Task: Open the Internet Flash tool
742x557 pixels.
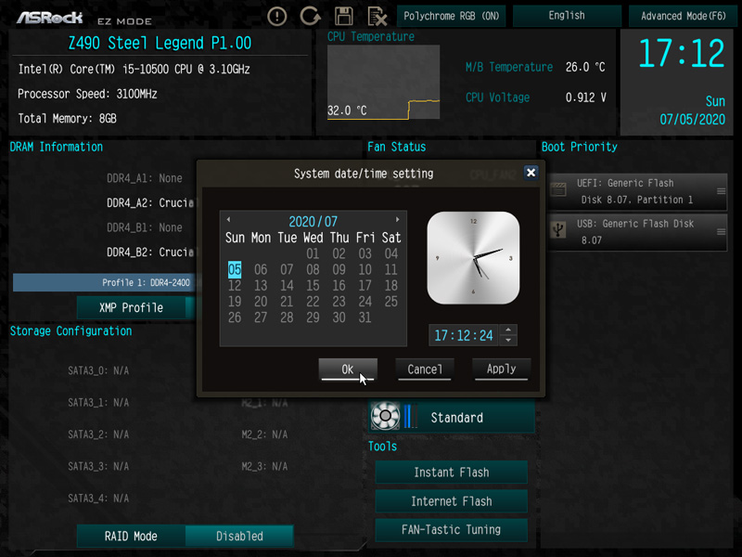Action: pyautogui.click(x=452, y=501)
